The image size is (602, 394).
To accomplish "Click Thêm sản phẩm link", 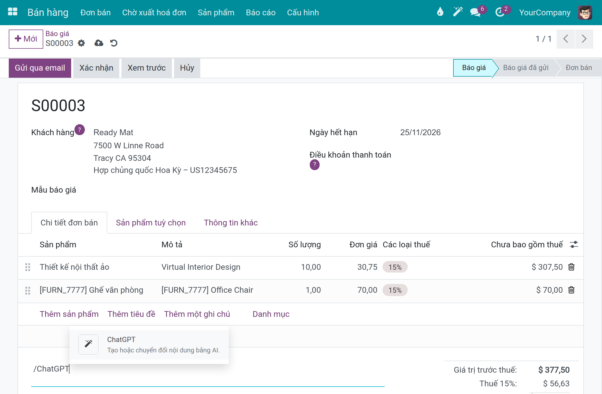I will click(69, 314).
